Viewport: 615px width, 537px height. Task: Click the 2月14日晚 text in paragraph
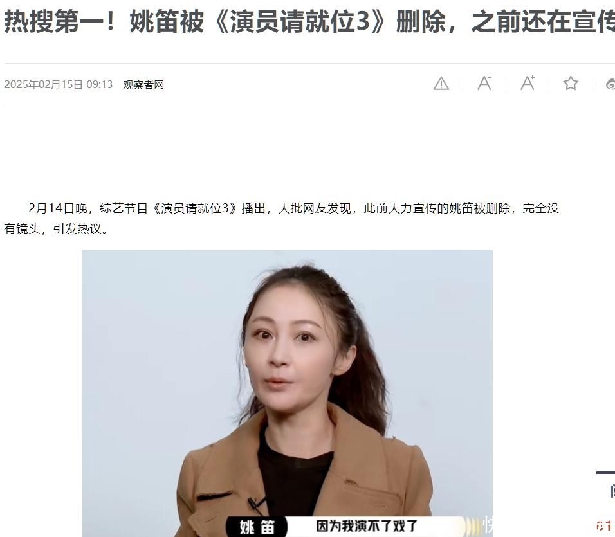pos(58,208)
